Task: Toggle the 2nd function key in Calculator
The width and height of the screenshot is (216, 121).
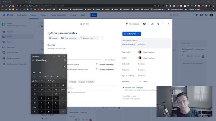Action: click(x=35, y=85)
